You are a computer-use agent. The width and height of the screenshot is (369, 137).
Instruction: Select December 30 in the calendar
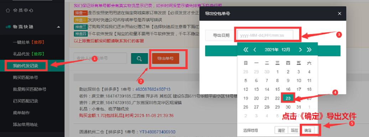[288, 107]
